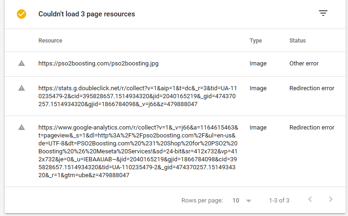Open the Rows per page dropdown arrow
The width and height of the screenshot is (348, 216).
(249, 201)
